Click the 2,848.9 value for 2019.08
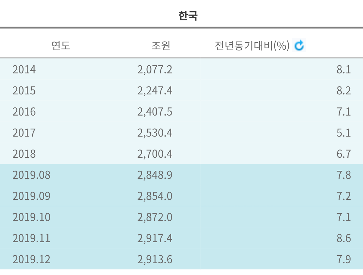 pyautogui.click(x=155, y=175)
